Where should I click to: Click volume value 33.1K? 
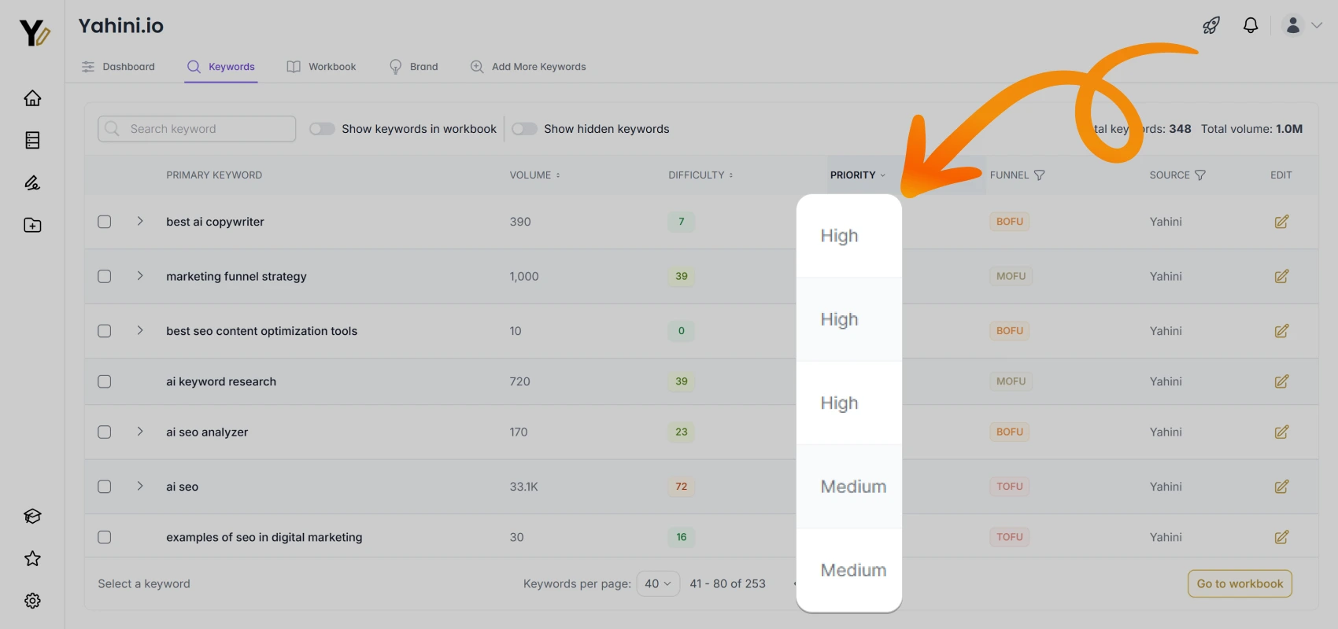point(524,487)
